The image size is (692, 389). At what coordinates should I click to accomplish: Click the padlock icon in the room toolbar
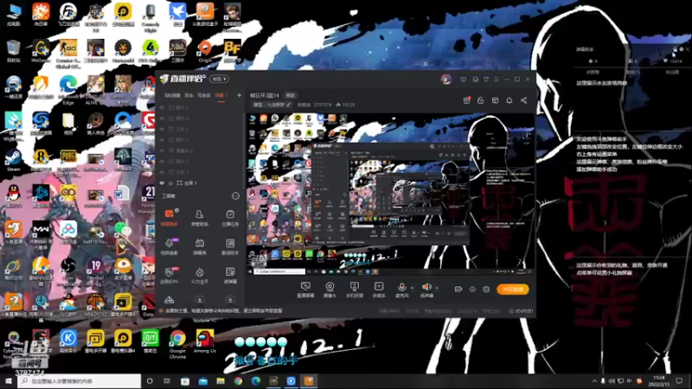coord(481,100)
